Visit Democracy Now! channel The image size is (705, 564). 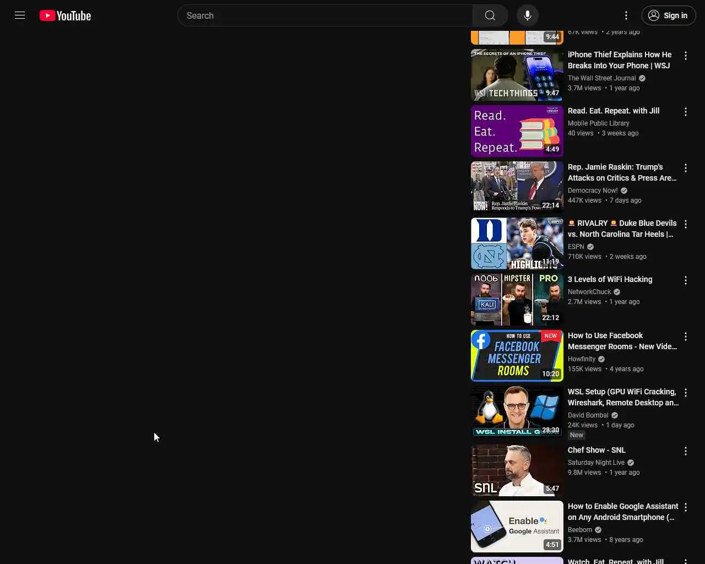point(593,191)
